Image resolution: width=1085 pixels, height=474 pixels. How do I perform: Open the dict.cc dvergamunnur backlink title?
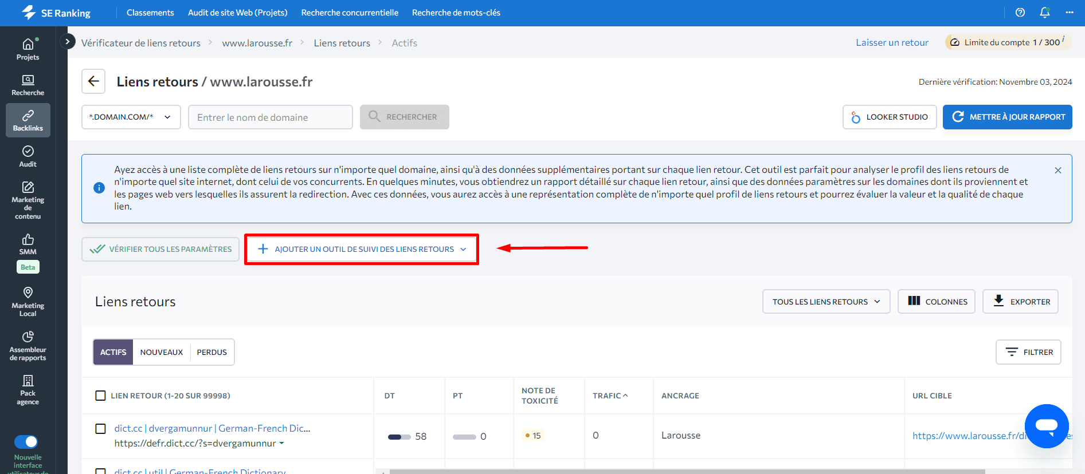pyautogui.click(x=212, y=428)
